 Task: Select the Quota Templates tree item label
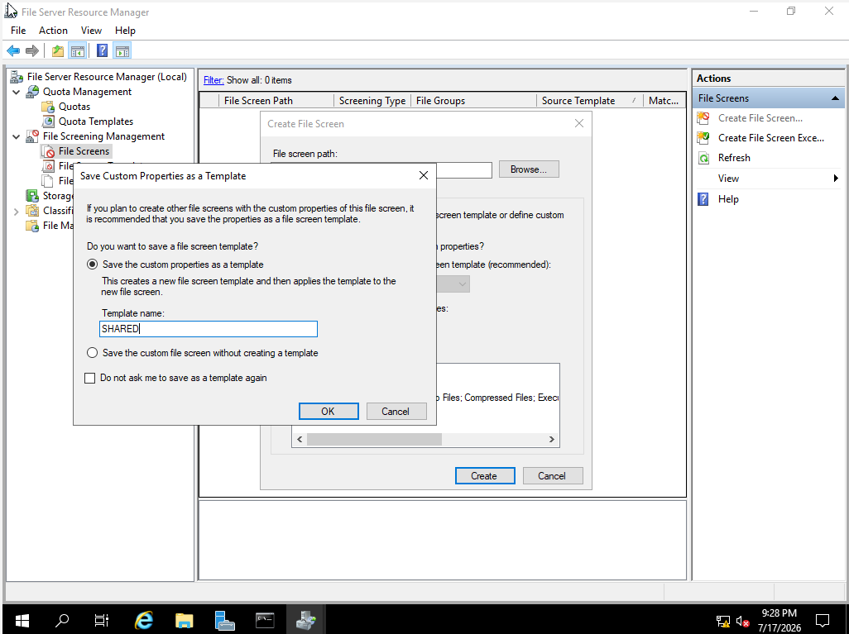pyautogui.click(x=96, y=122)
